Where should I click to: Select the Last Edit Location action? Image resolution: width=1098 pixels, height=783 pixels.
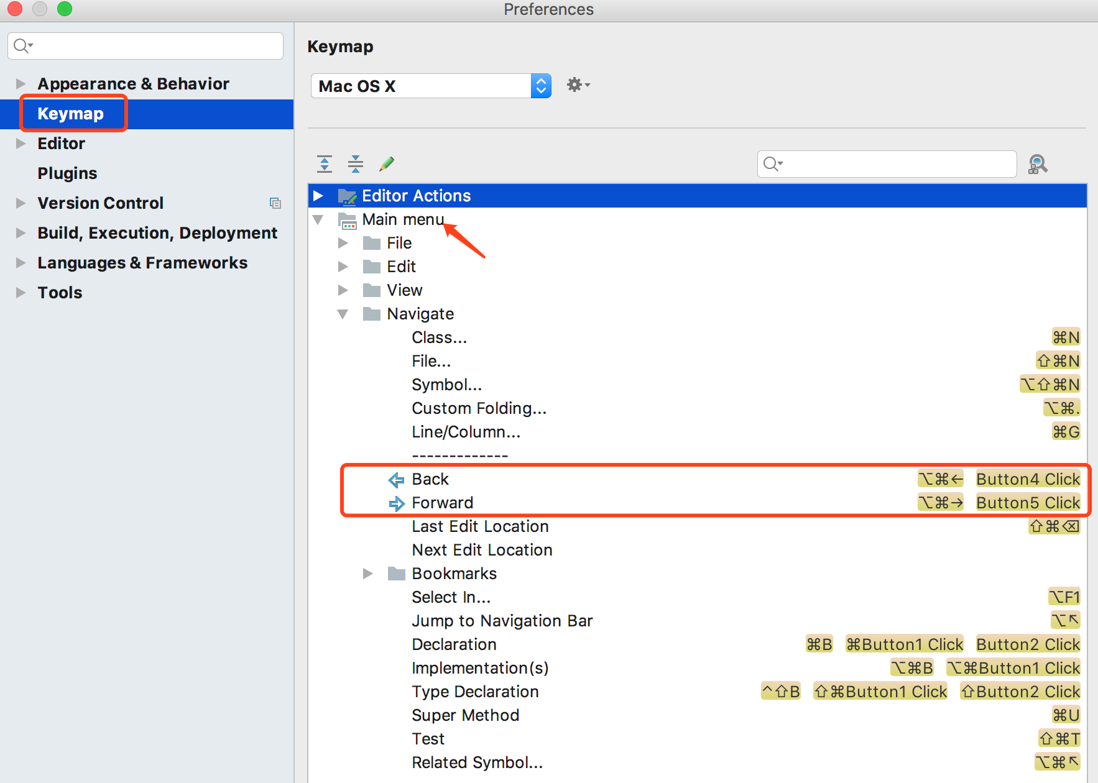pyautogui.click(x=479, y=526)
